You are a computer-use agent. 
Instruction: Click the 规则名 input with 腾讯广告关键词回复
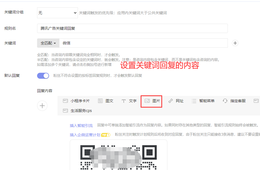coord(132,28)
